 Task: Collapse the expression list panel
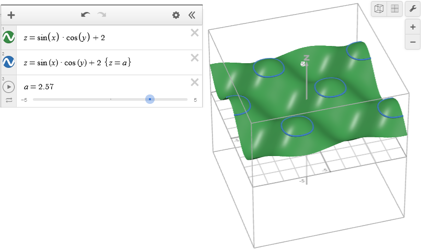coord(192,15)
